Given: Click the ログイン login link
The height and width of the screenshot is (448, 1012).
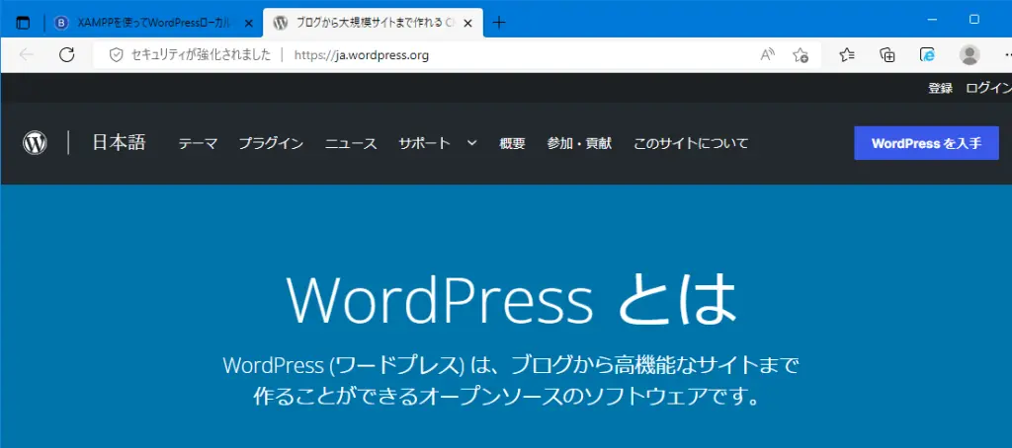Looking at the screenshot, I should click(988, 88).
